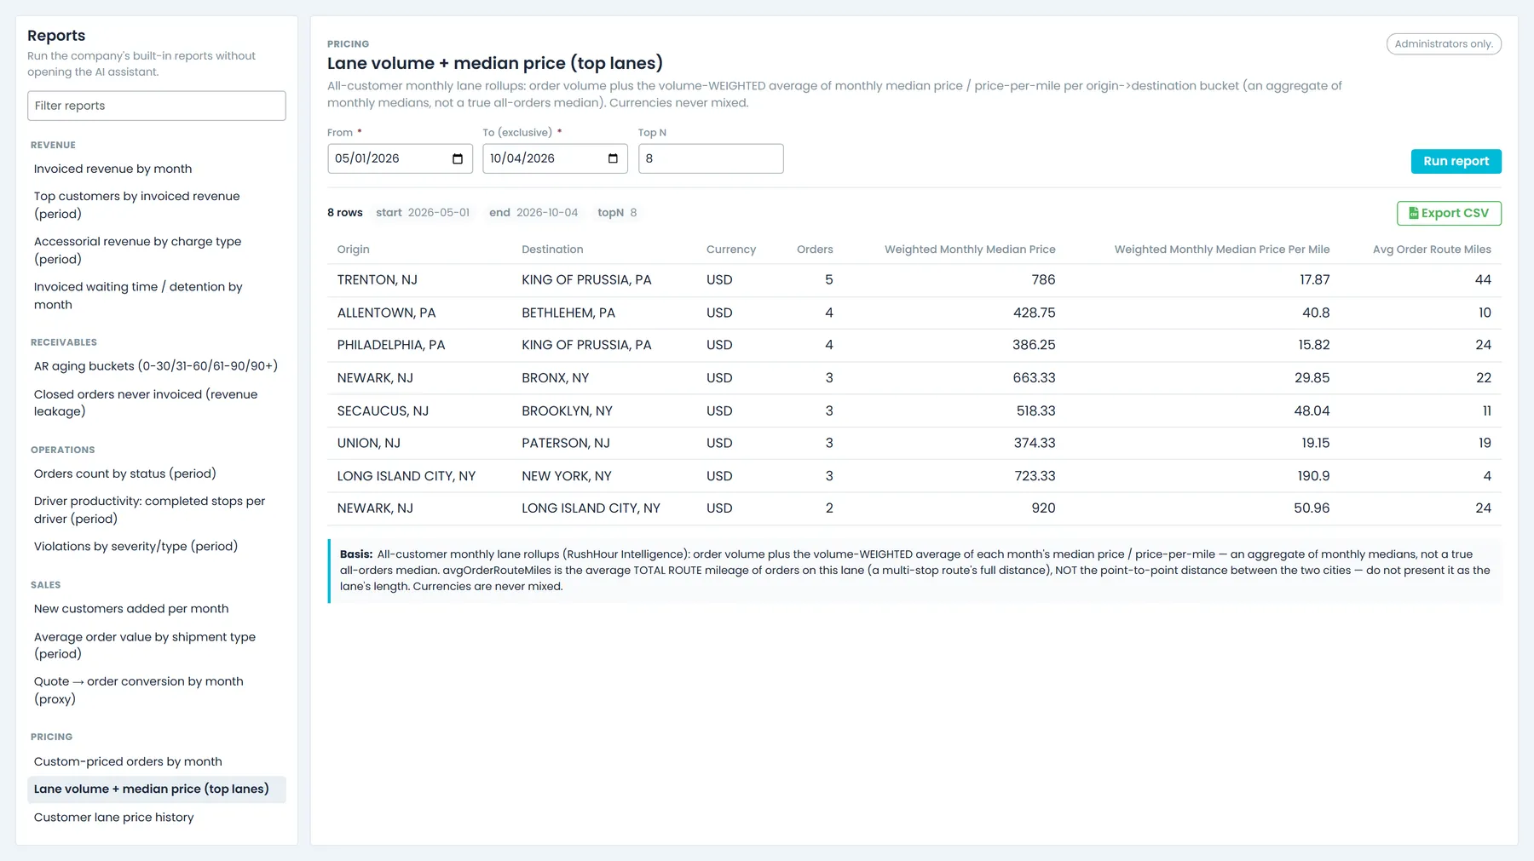Select the ALLENTOWN, PA origin cell
The width and height of the screenshot is (1534, 861).
point(387,313)
